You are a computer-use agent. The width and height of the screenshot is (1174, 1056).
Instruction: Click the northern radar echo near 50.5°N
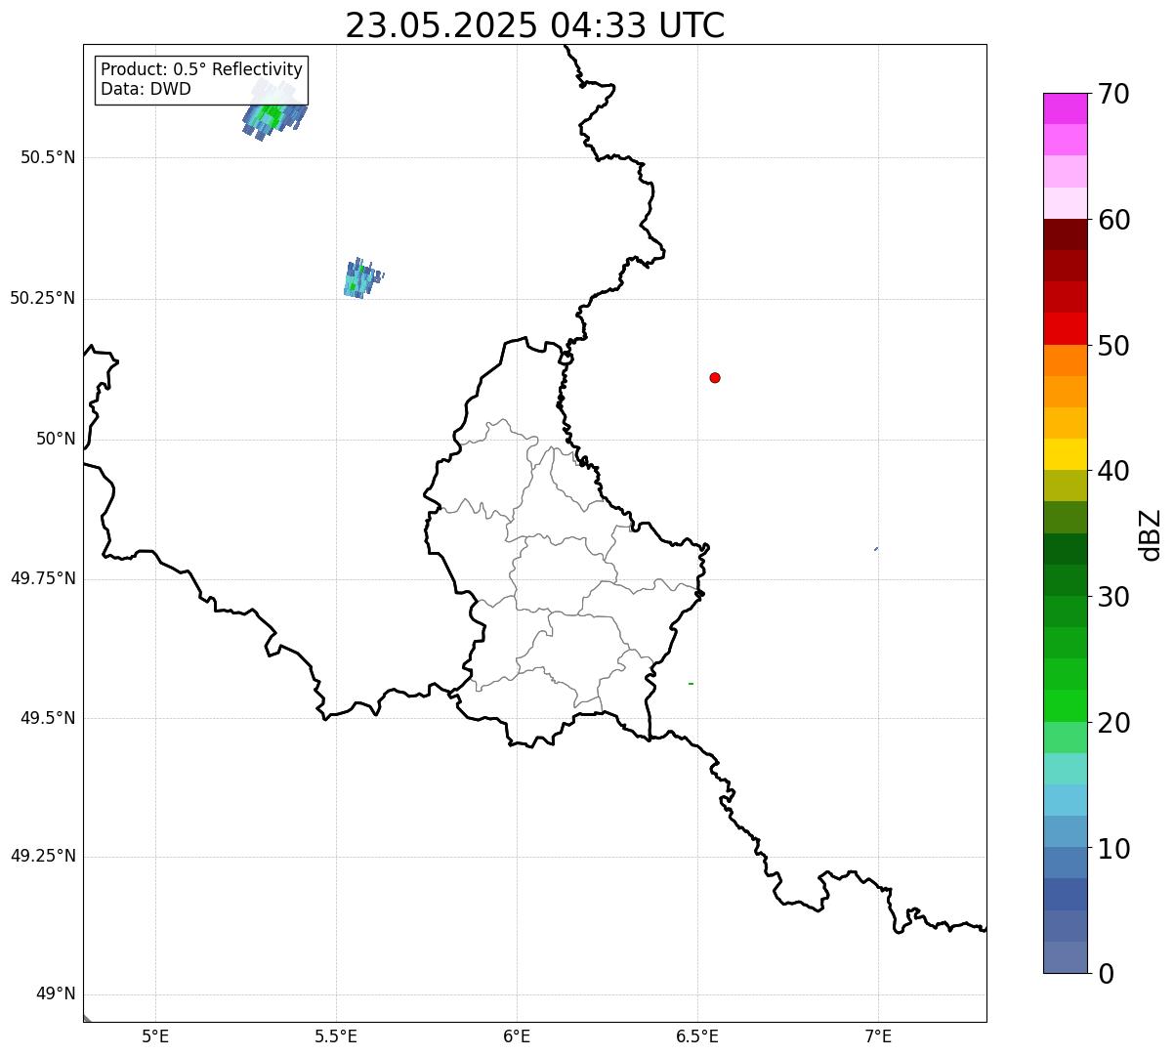coord(274,110)
